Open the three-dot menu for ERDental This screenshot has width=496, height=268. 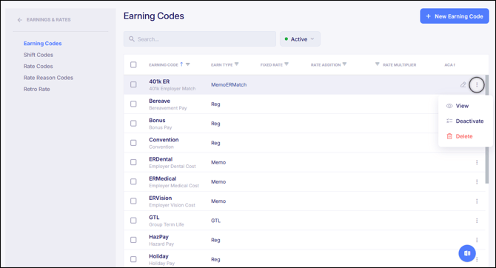click(477, 162)
